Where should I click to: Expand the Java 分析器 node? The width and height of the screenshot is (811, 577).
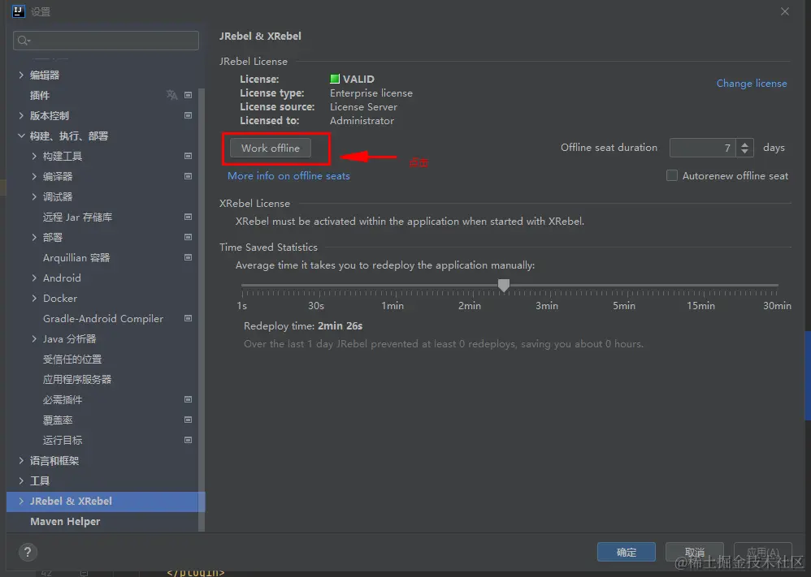pyautogui.click(x=34, y=339)
